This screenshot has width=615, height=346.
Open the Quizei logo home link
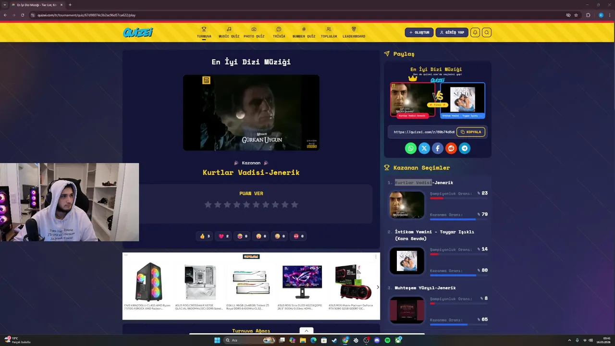138,32
